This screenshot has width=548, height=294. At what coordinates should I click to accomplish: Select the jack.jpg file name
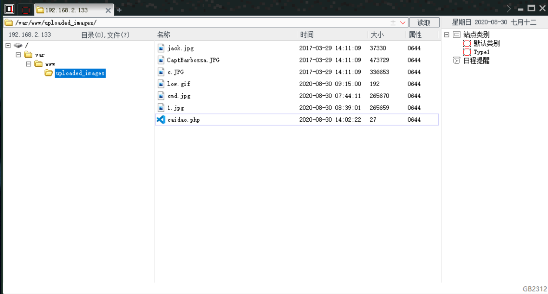[x=181, y=48]
